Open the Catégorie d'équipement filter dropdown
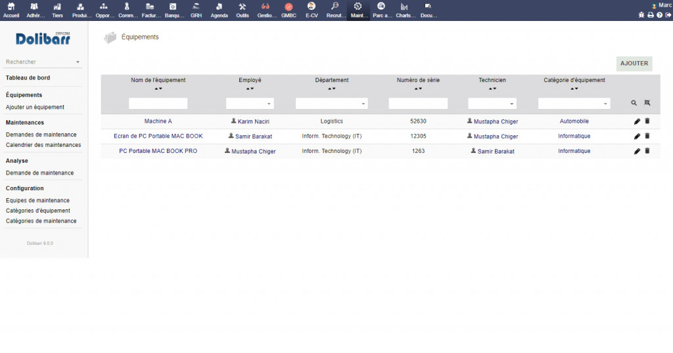The width and height of the screenshot is (673, 353). (x=574, y=104)
